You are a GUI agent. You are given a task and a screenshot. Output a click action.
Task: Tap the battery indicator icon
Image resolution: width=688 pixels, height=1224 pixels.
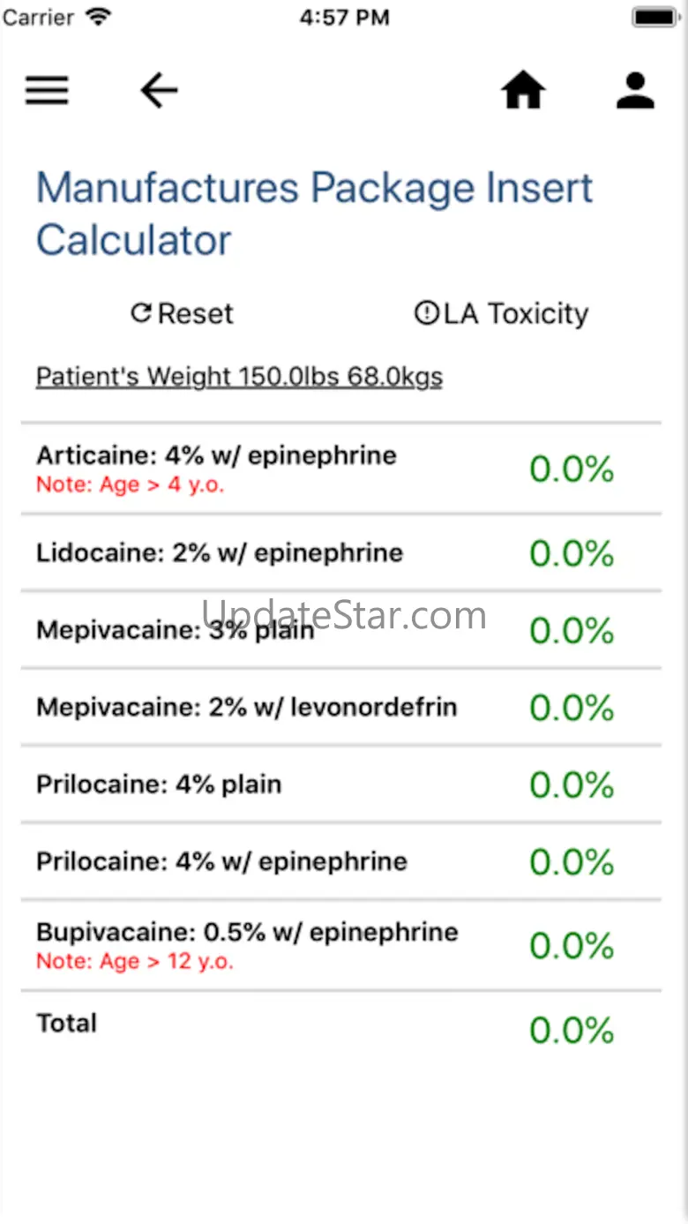pyautogui.click(x=654, y=17)
